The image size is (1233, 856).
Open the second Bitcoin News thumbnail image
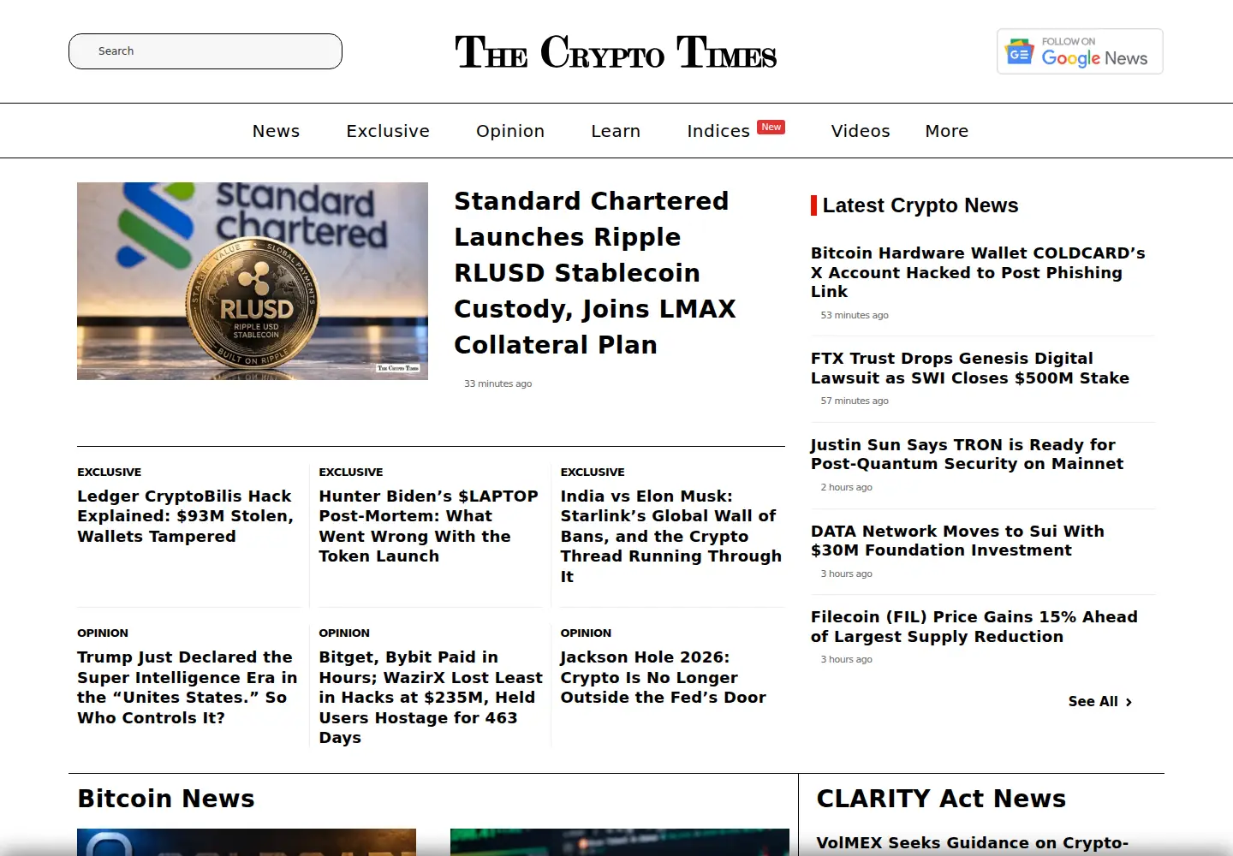[x=620, y=842]
